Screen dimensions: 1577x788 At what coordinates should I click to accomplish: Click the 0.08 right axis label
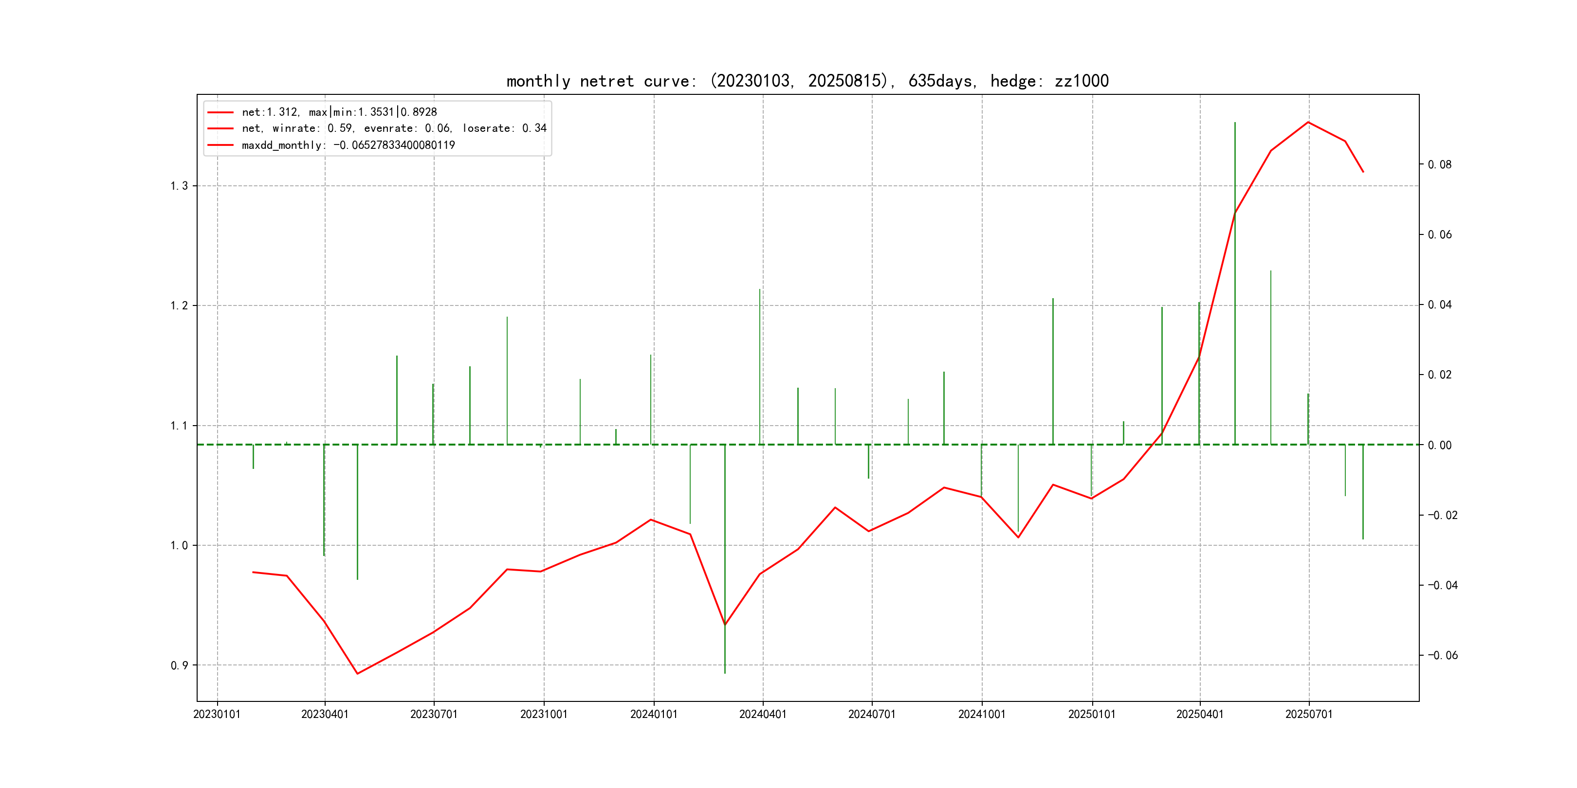[1439, 164]
